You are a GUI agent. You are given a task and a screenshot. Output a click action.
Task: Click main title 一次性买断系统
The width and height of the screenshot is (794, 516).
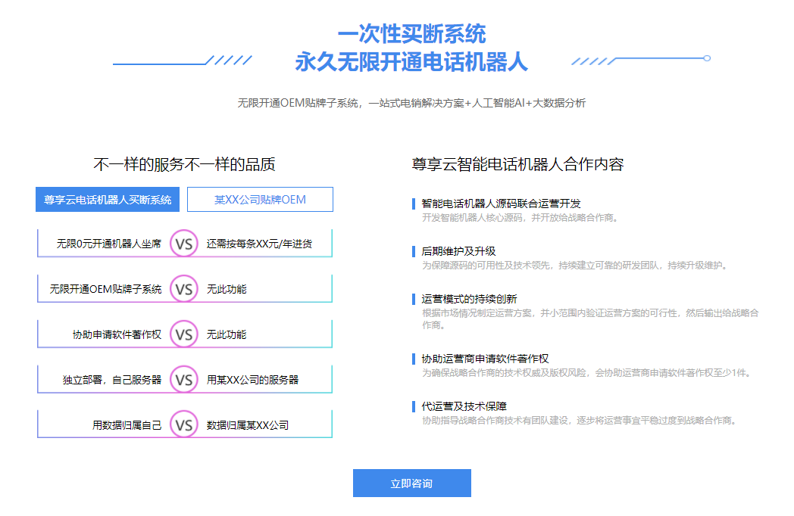[x=411, y=34]
